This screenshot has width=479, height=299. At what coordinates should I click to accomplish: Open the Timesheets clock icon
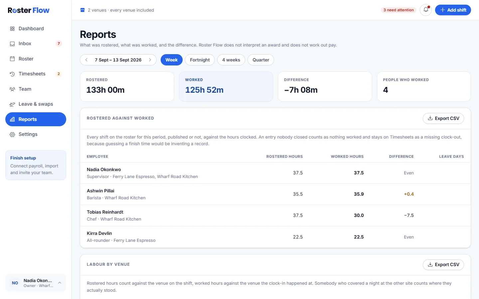point(12,74)
